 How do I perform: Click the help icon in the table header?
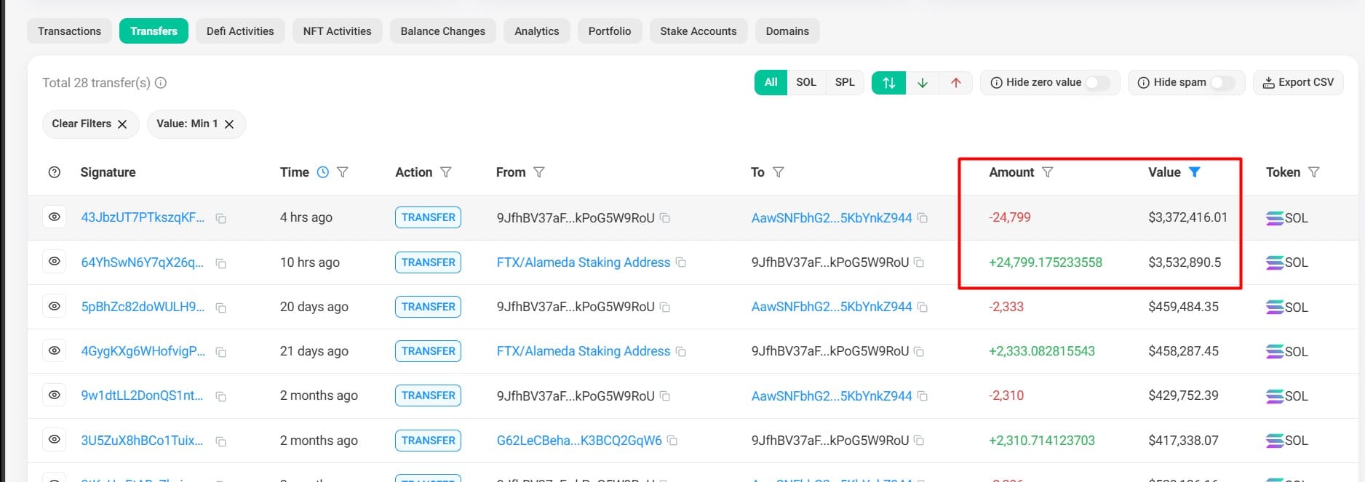pyautogui.click(x=55, y=172)
